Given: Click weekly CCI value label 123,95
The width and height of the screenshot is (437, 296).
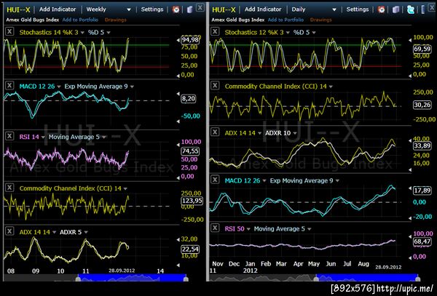Looking at the screenshot, I should pos(192,201).
